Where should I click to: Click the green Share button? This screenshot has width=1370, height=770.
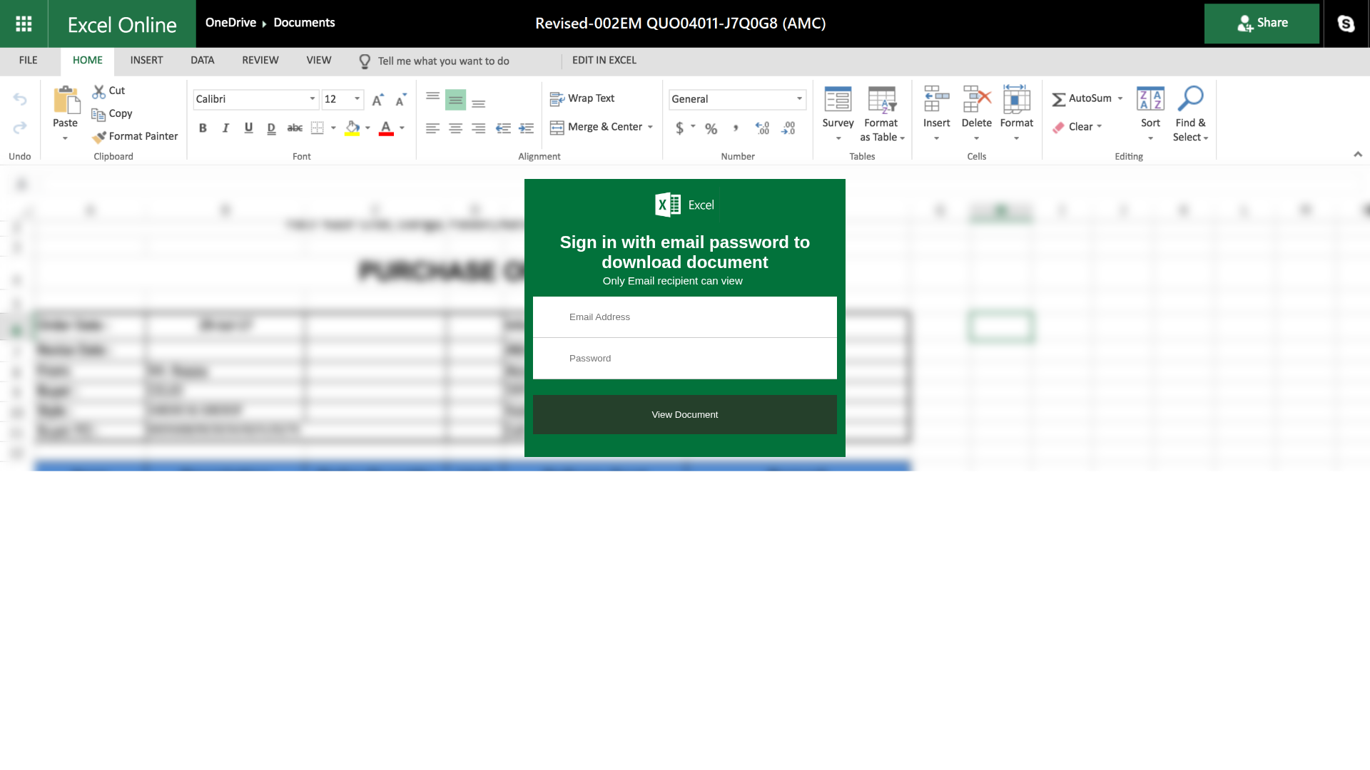(x=1262, y=24)
